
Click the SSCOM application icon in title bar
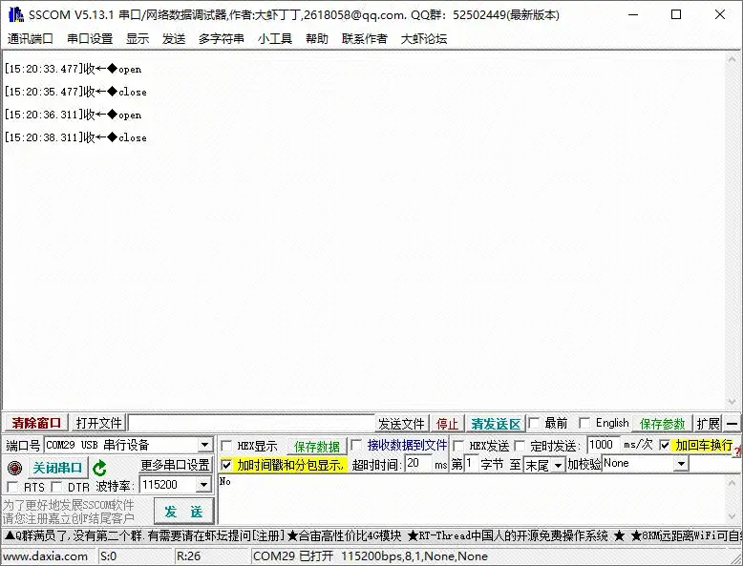point(15,14)
